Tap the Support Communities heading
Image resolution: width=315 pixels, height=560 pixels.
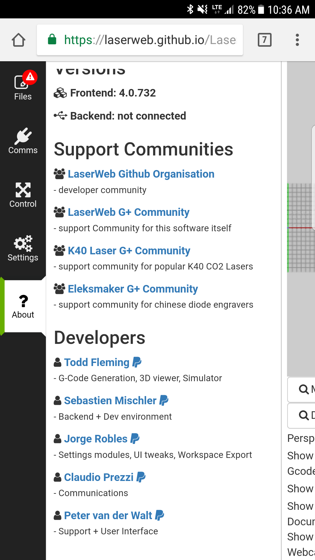tap(143, 150)
